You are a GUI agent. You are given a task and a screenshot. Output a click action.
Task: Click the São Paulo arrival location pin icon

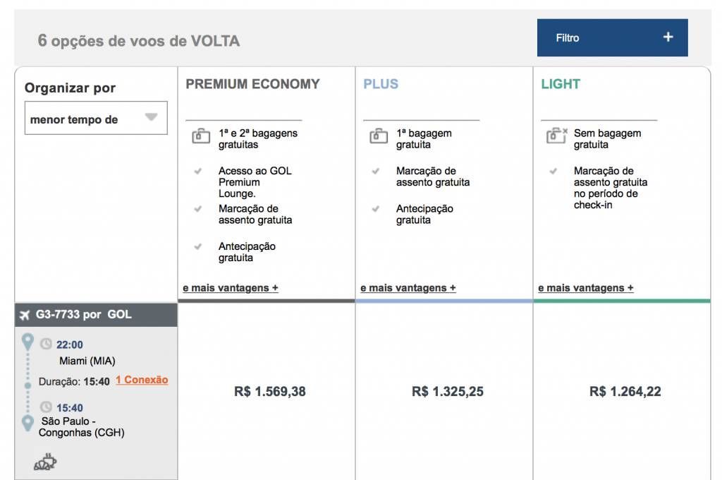(x=27, y=423)
